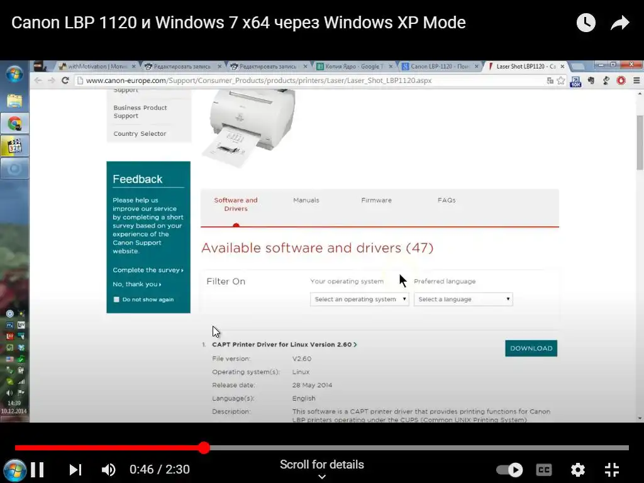Switch to the Manuals tab

pos(306,201)
